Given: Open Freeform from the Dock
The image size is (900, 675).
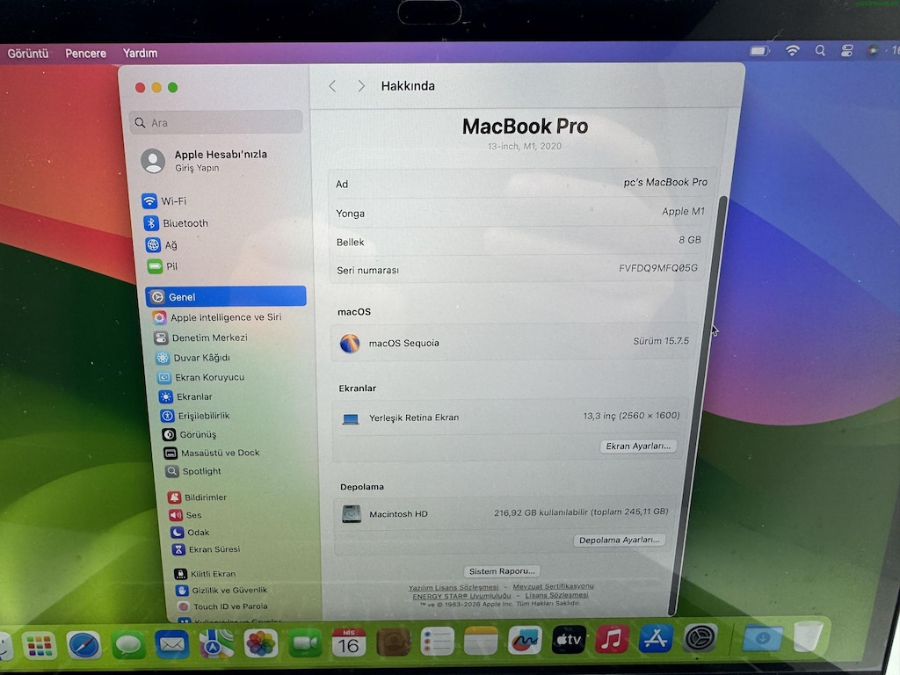Looking at the screenshot, I should click(525, 640).
